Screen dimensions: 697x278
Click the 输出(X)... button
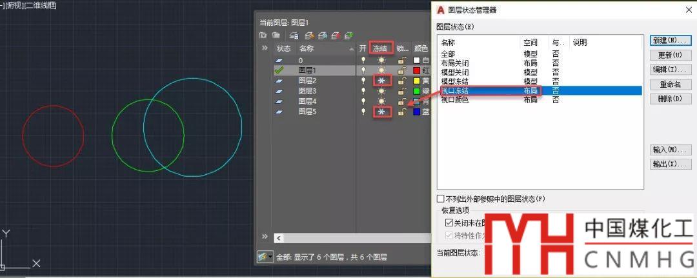point(671,164)
